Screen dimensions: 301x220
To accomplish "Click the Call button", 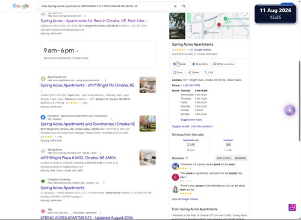I will [208, 72].
